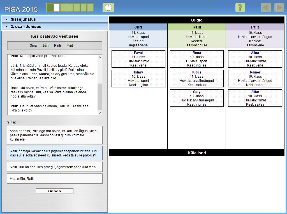287x214 pixels.
Task: Click 'Raili' in participants list
Action: [x=57, y=46]
